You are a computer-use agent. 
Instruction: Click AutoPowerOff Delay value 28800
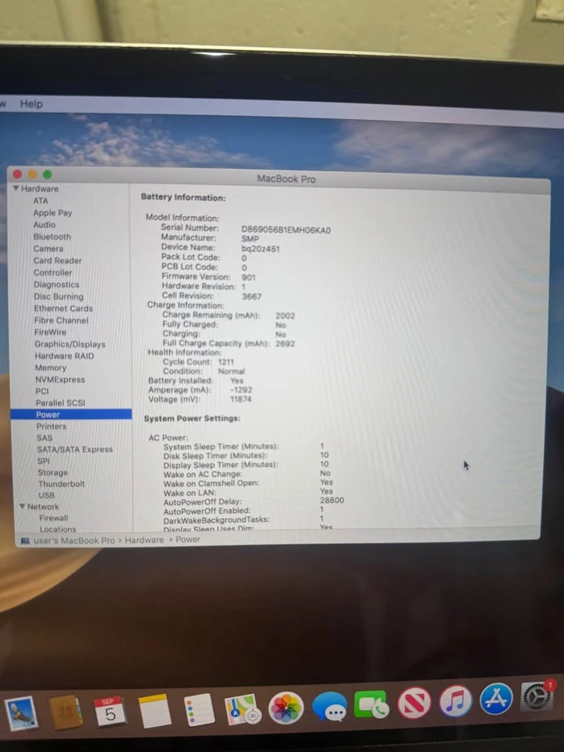pyautogui.click(x=332, y=500)
